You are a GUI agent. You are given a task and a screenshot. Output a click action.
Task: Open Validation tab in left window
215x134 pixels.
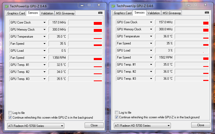(47, 13)
